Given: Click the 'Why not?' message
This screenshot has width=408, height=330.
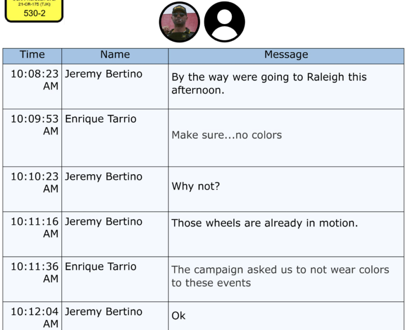Looking at the screenshot, I should pos(196,186).
